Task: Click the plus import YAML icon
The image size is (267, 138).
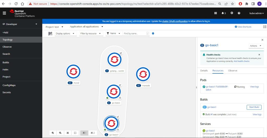Action: click(x=232, y=13)
